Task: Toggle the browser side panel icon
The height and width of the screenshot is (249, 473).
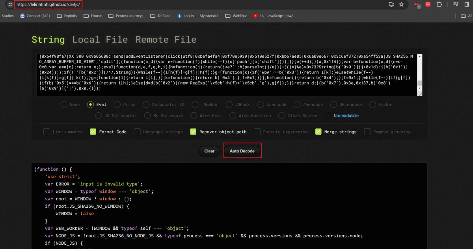Action: (x=467, y=5)
